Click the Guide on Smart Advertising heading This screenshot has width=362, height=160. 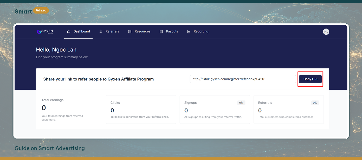point(50,148)
